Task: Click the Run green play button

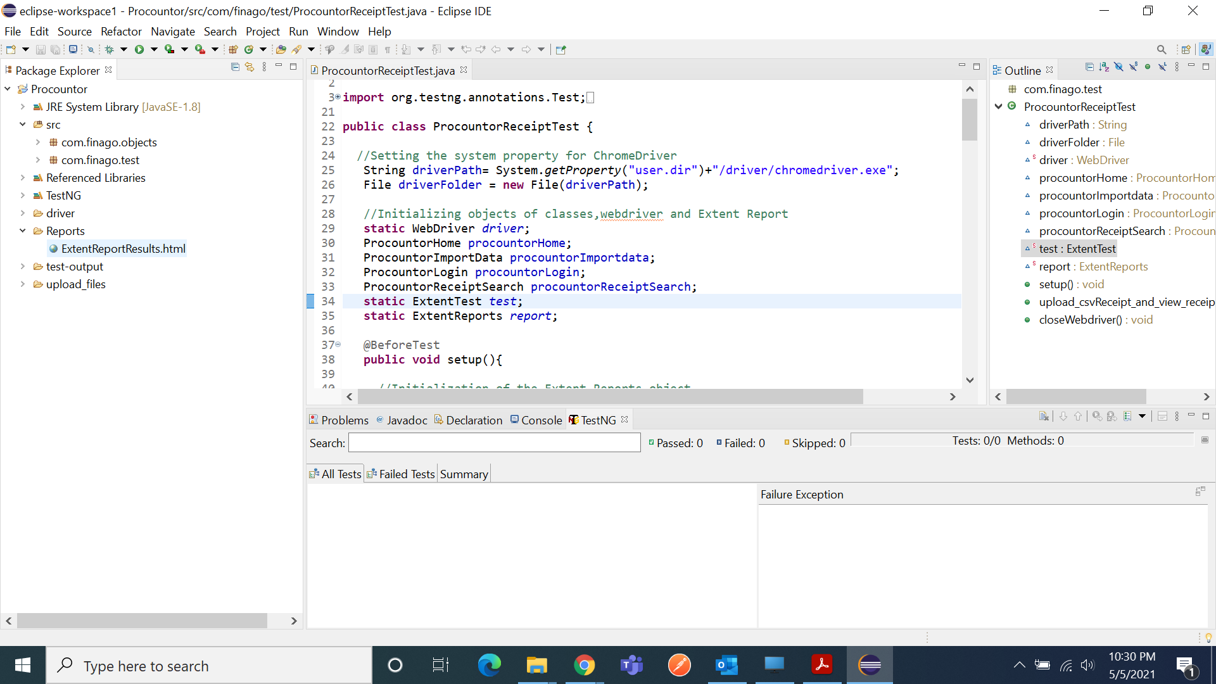Action: click(139, 49)
